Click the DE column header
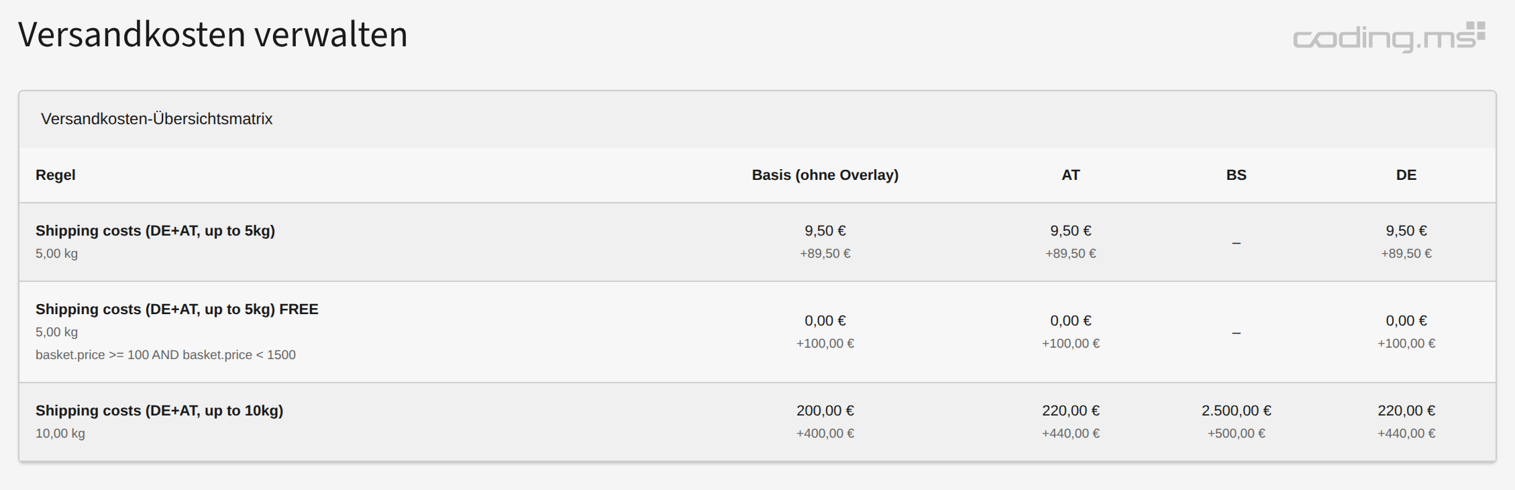Image resolution: width=1515 pixels, height=490 pixels. [x=1406, y=175]
